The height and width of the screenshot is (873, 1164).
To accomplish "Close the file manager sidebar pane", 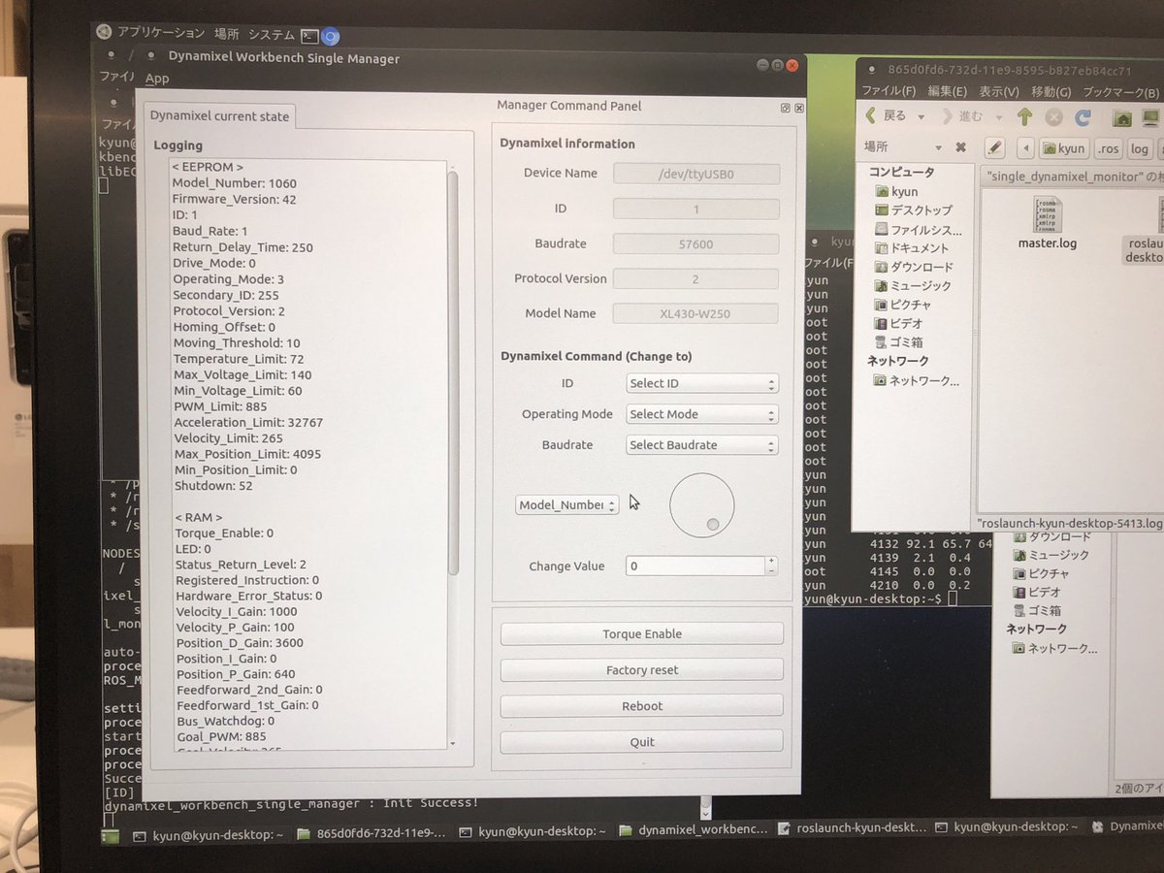I will [x=960, y=147].
